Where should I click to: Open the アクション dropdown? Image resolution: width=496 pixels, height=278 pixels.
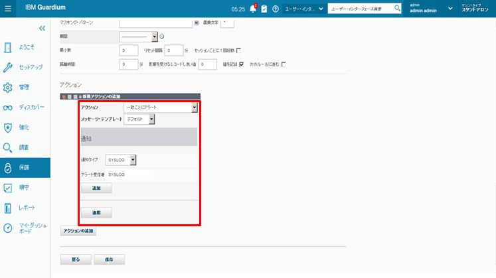point(161,107)
